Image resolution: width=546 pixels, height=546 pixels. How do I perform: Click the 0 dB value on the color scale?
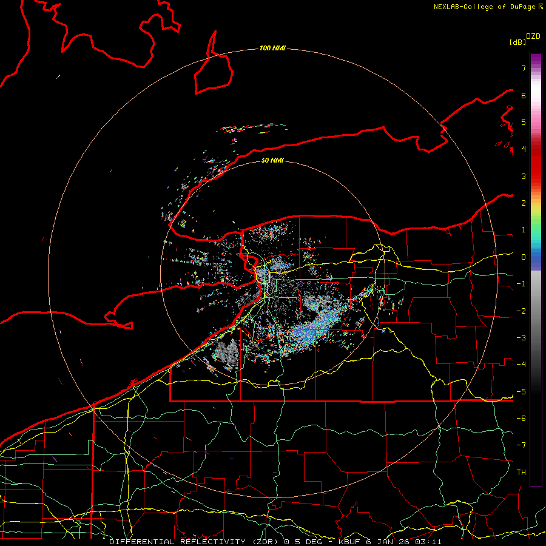click(524, 257)
